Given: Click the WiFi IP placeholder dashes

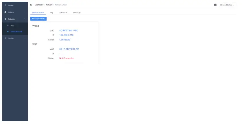Looking at the screenshot, I should click(x=60, y=54).
